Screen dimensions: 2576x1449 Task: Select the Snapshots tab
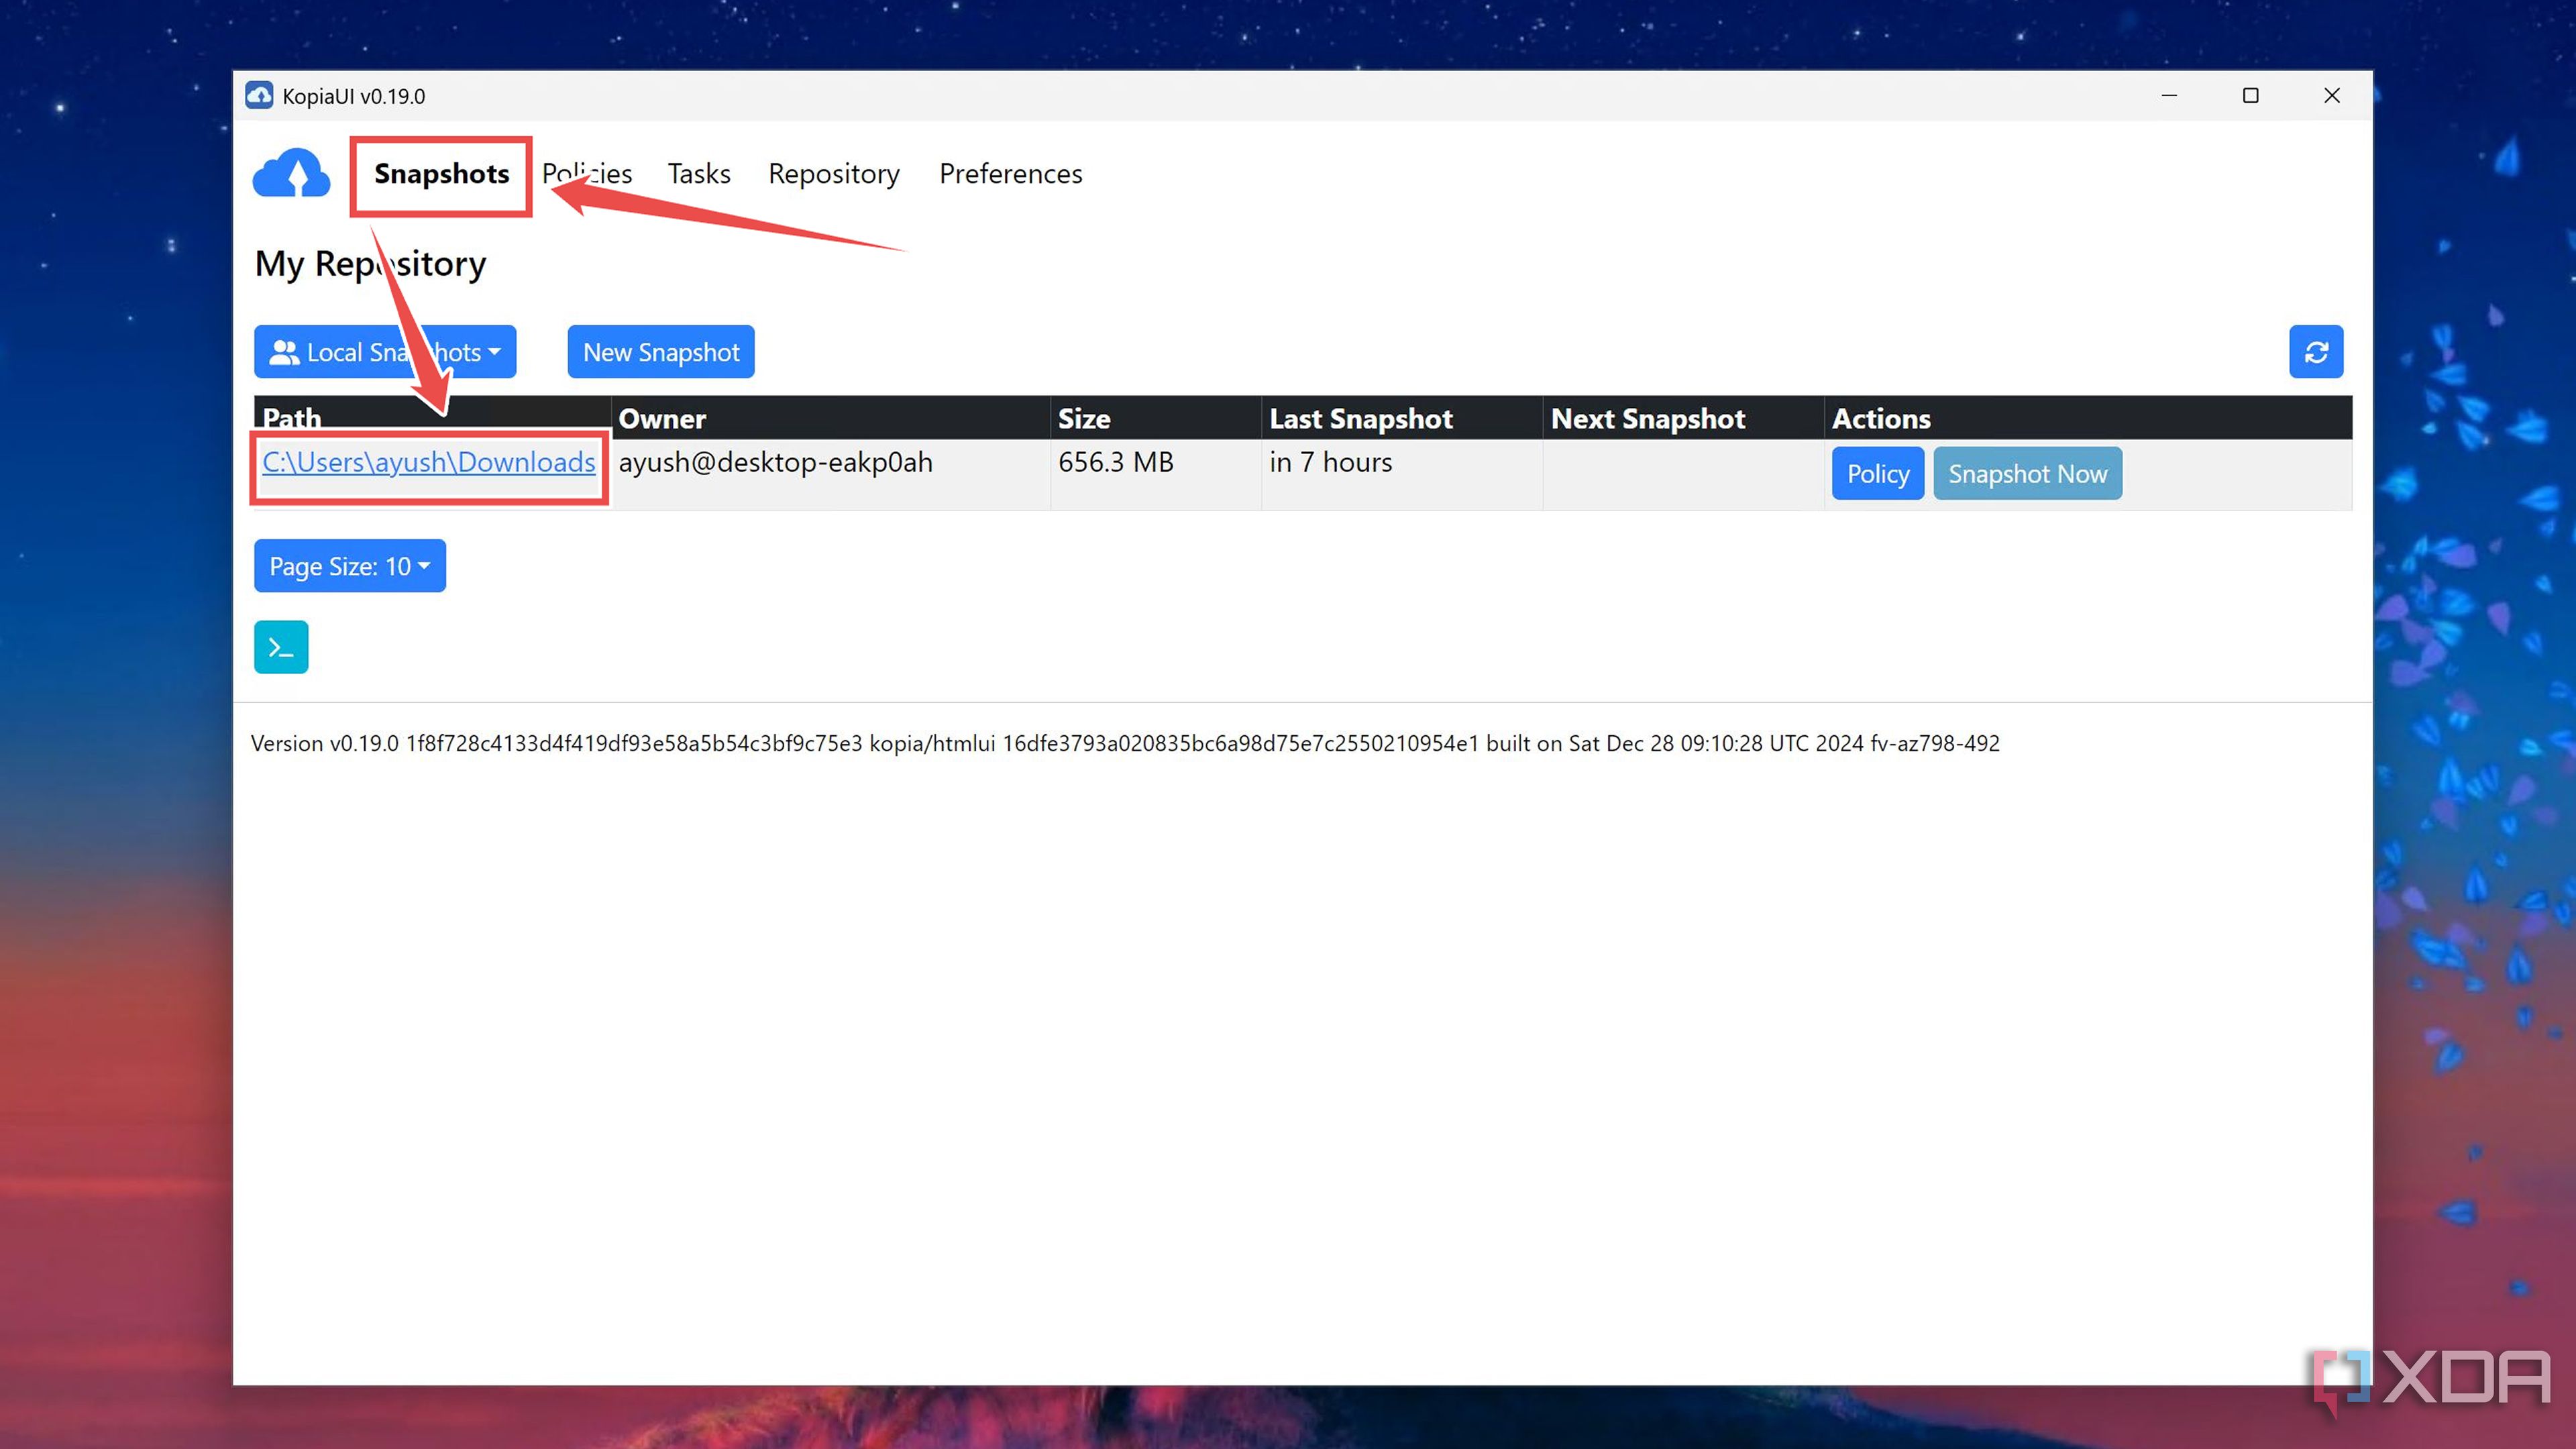point(440,174)
